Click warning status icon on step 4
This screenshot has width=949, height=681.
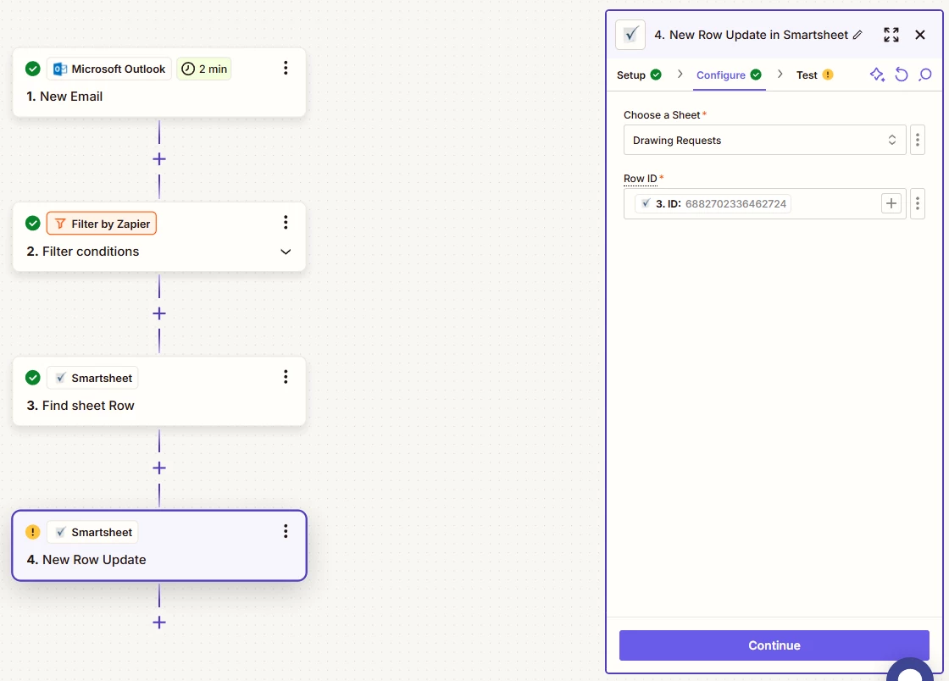click(x=33, y=532)
